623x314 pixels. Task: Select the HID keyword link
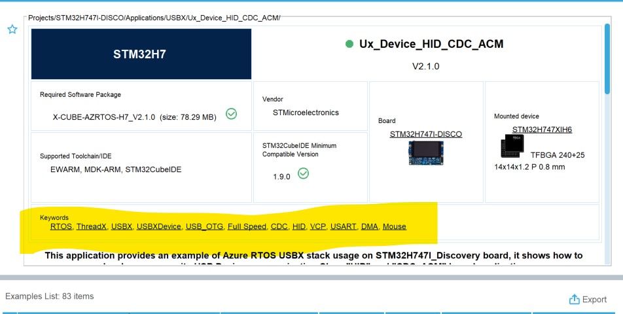(x=299, y=226)
